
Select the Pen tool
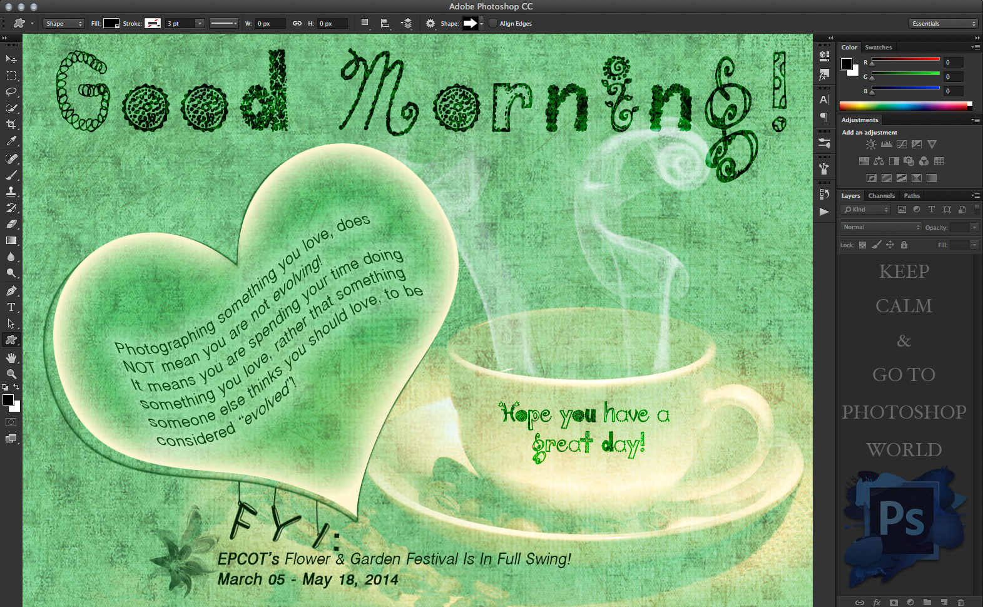[11, 291]
